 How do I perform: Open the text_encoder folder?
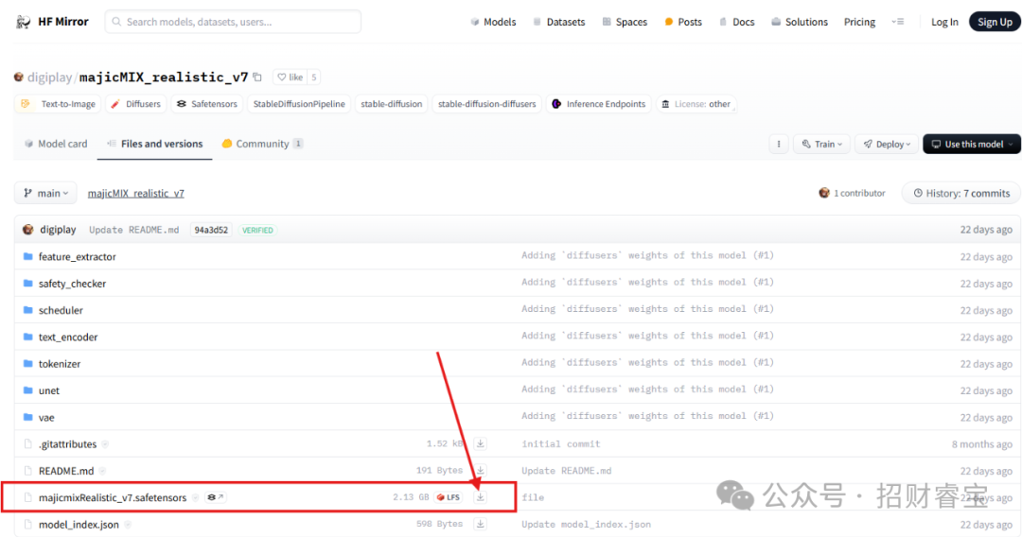(68, 337)
